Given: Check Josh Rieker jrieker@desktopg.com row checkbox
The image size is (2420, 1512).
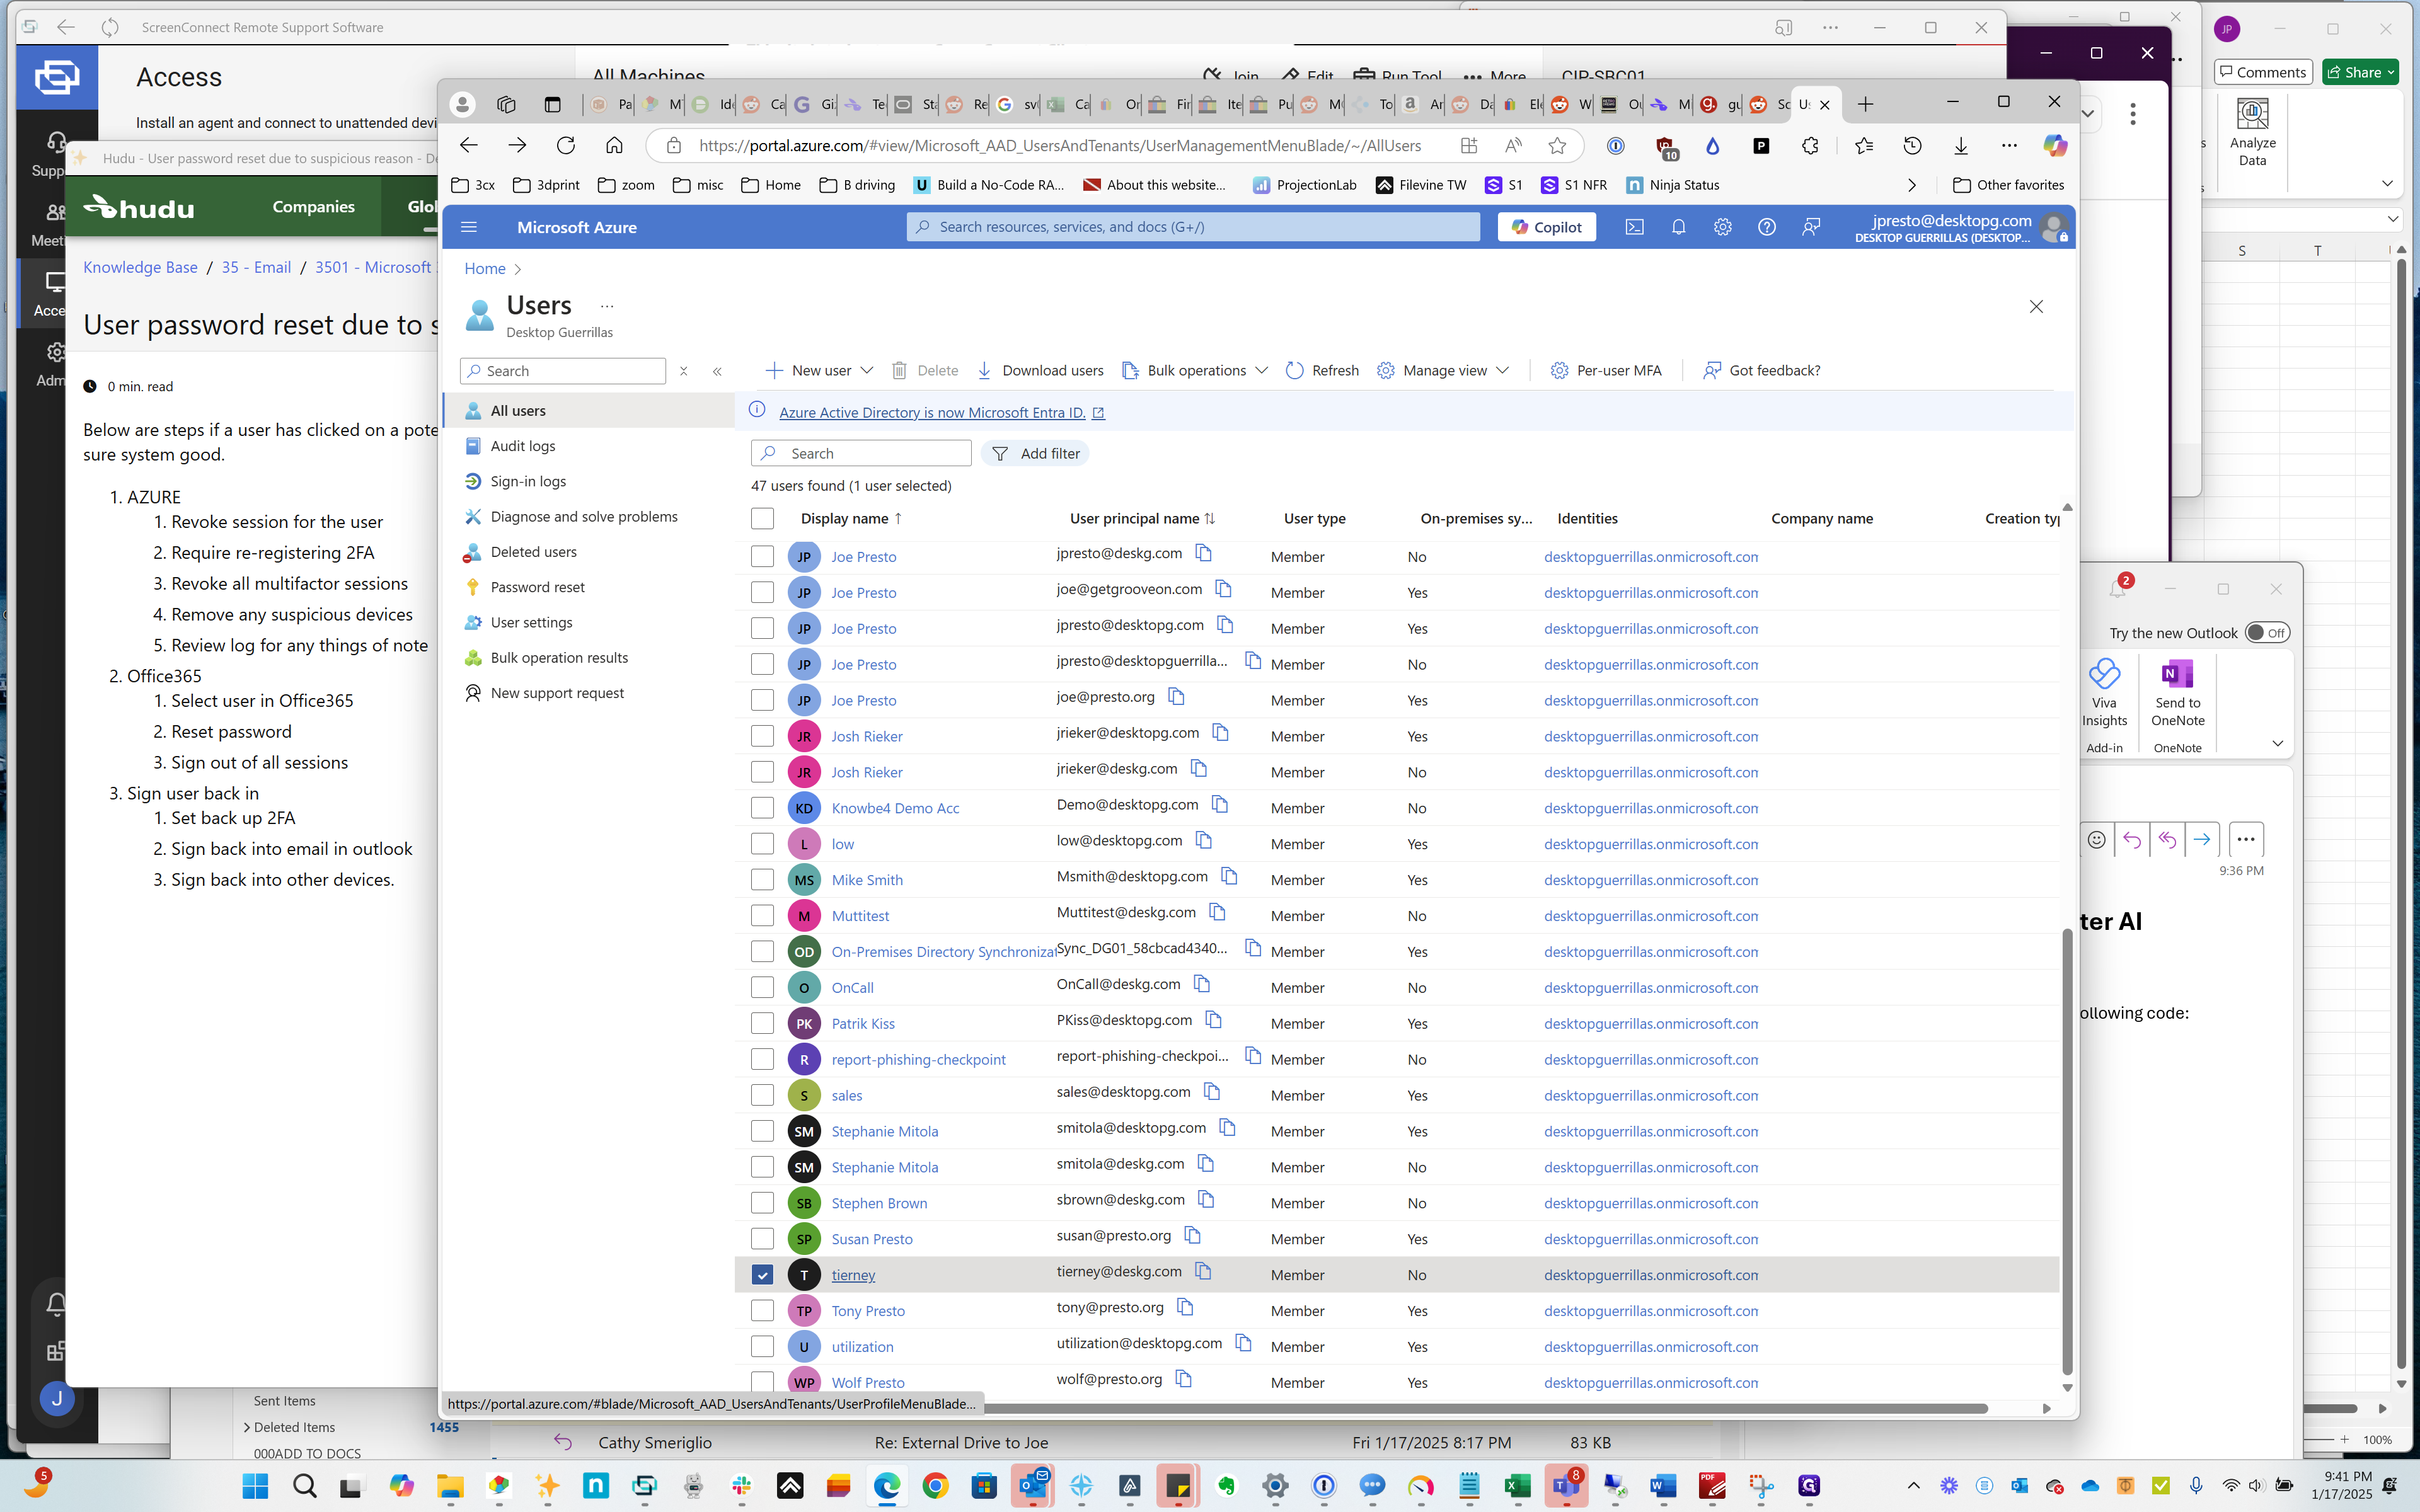Looking at the screenshot, I should click(762, 736).
